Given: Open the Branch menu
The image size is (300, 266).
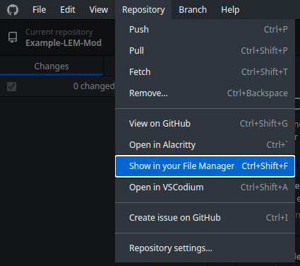Looking at the screenshot, I should (193, 10).
